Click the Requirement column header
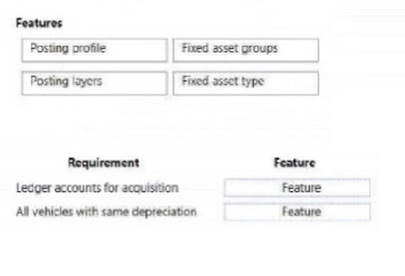The height and width of the screenshot is (276, 405). coord(103,163)
